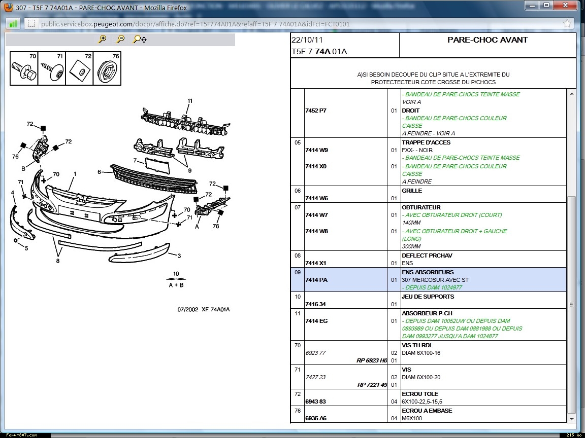Select the magnifier pan/move tool icon
Screen dimensions: 585x438
(x=139, y=39)
